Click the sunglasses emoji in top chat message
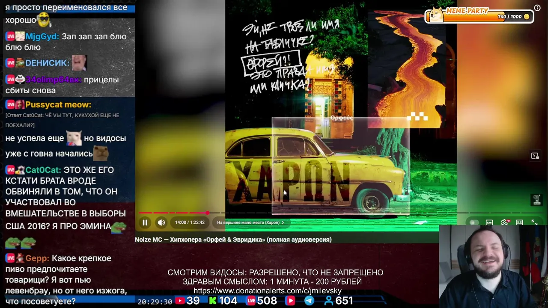Screen dimensions: 548x308 pyautogui.click(x=44, y=20)
